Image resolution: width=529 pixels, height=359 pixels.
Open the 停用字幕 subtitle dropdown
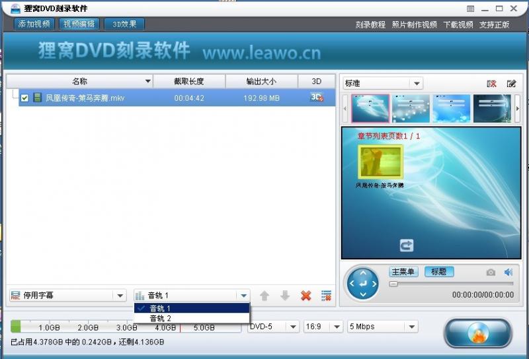pyautogui.click(x=68, y=296)
